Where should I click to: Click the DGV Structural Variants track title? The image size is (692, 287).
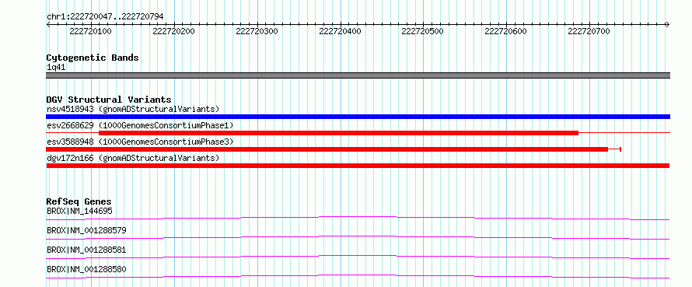click(x=109, y=100)
